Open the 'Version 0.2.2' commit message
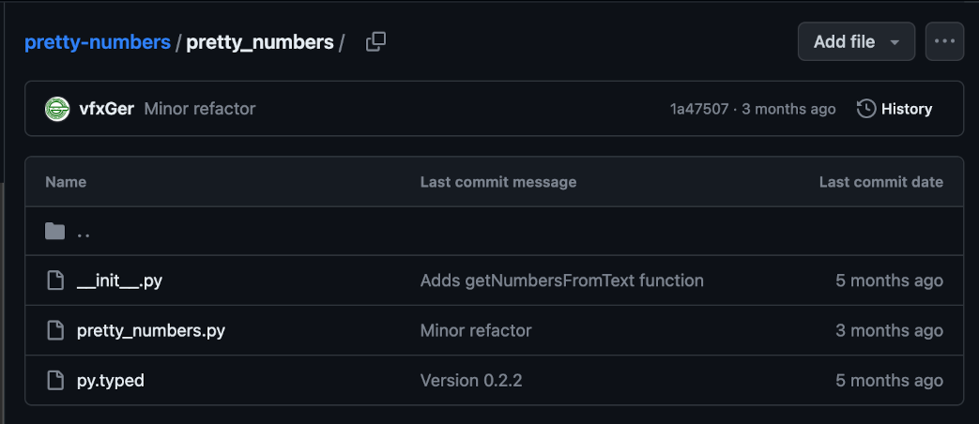Viewport: 979px width, 424px height. tap(471, 380)
